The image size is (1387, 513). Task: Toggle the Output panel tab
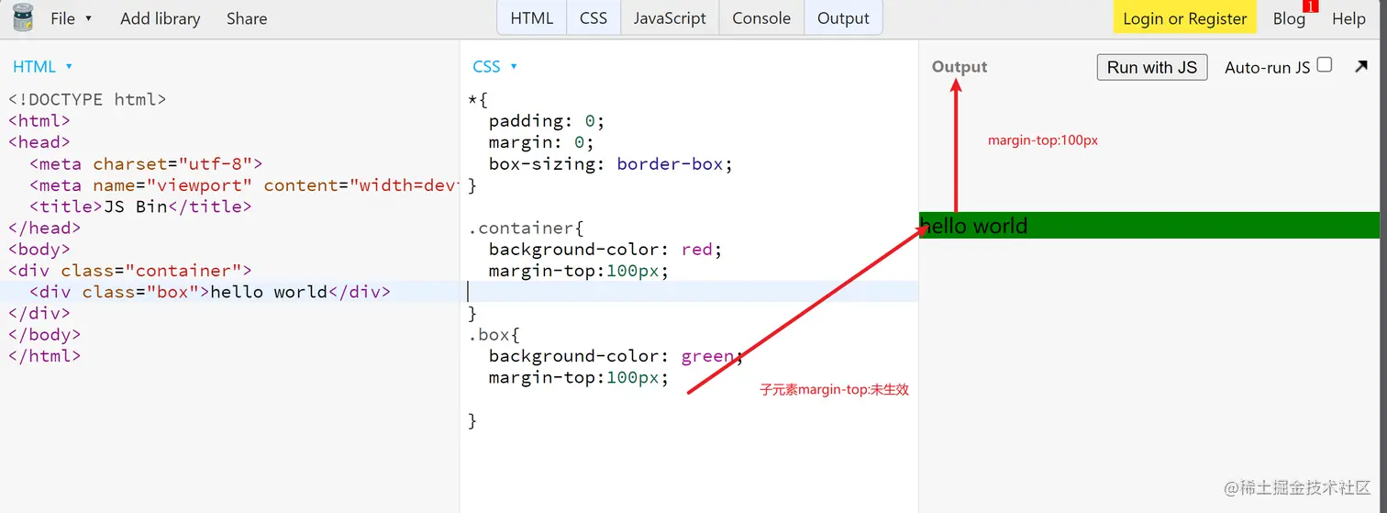(x=843, y=18)
